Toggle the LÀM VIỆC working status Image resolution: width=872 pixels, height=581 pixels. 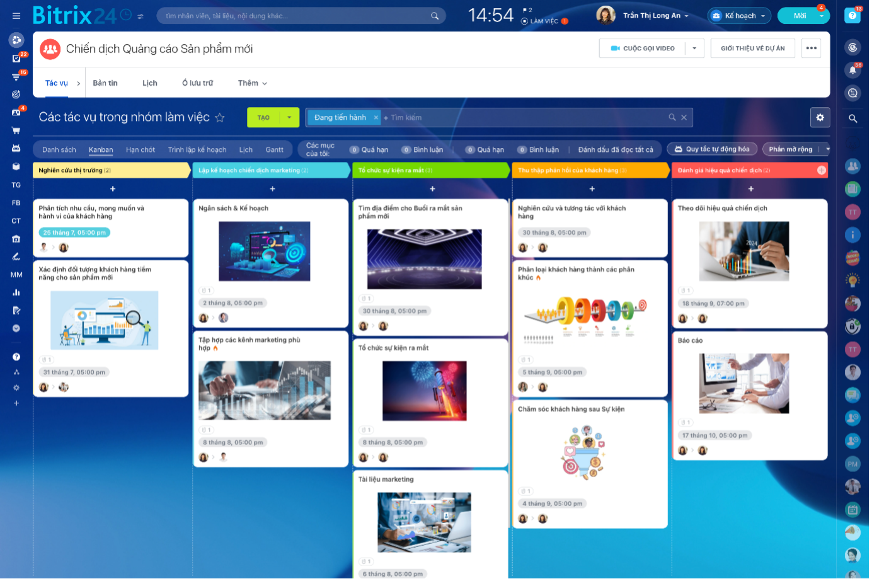point(544,21)
